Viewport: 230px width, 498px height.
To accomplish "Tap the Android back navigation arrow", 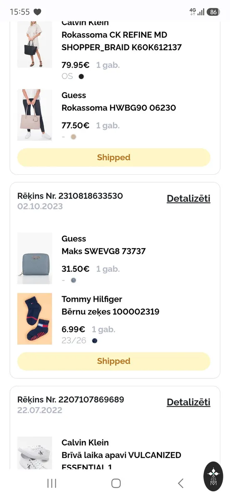I will tap(180, 483).
